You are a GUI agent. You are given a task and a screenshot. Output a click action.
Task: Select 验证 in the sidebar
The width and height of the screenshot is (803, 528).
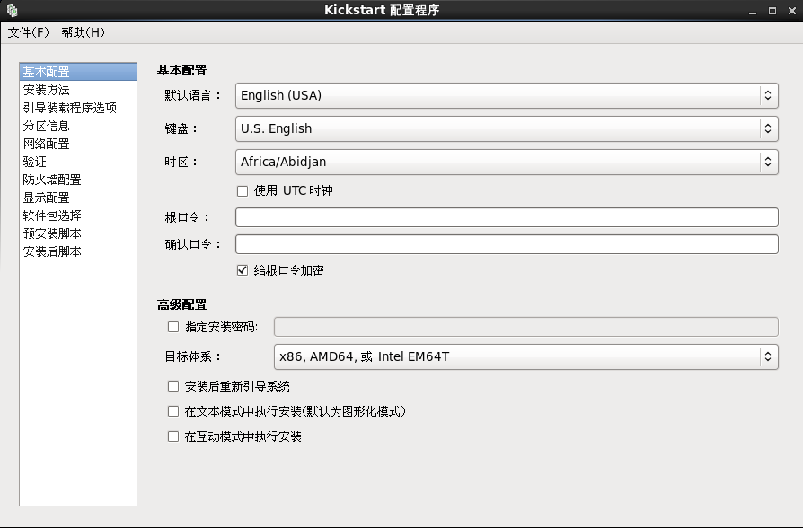(78, 162)
